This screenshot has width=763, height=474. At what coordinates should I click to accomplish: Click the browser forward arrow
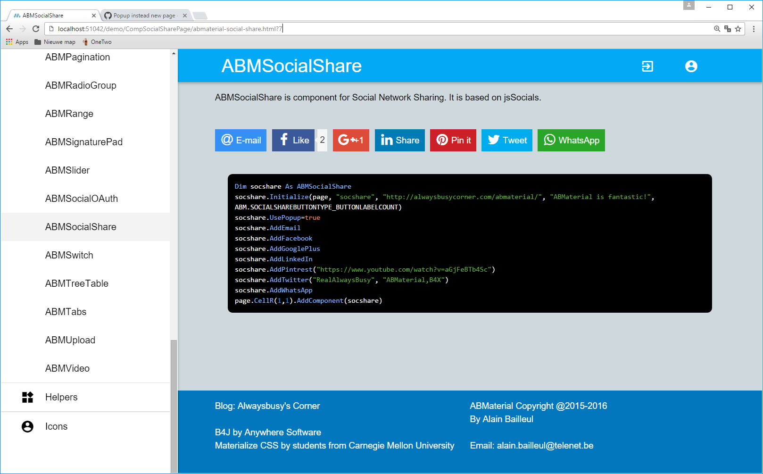pyautogui.click(x=23, y=29)
